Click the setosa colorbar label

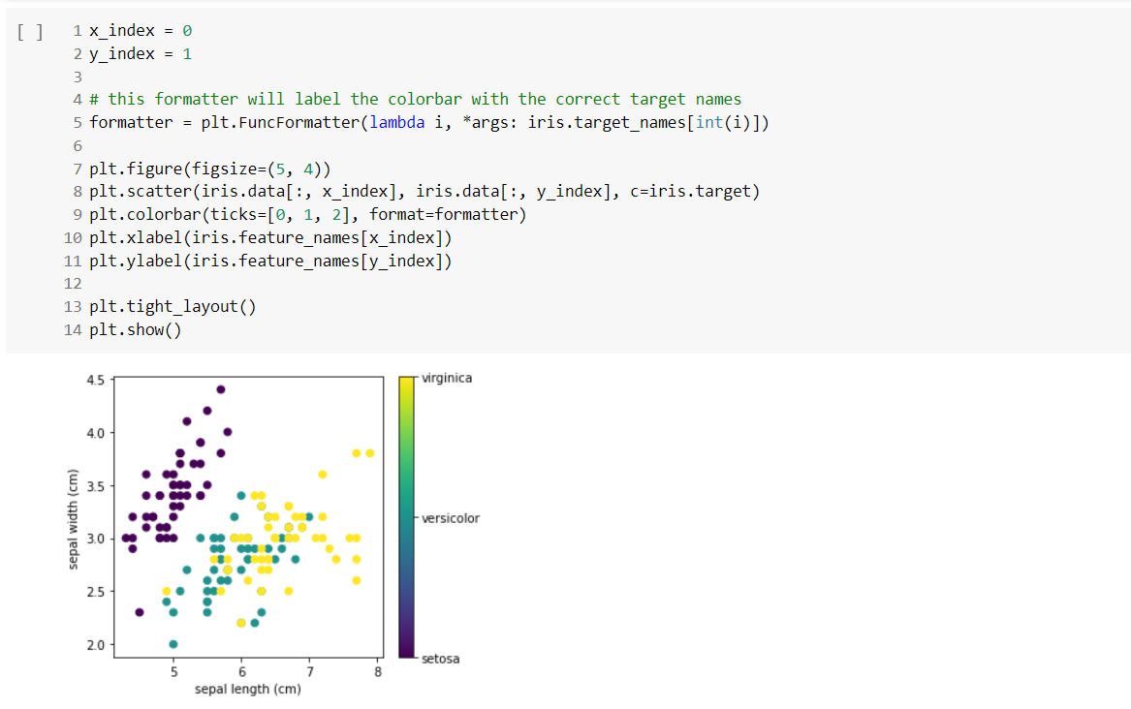click(x=440, y=660)
